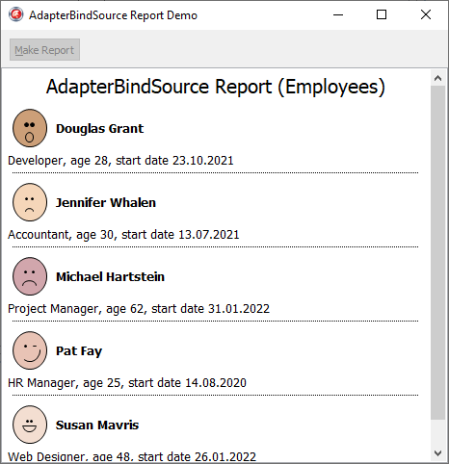Image resolution: width=449 pixels, height=464 pixels.
Task: Click Douglas Grant's surprised face avatar
Action: [30, 128]
